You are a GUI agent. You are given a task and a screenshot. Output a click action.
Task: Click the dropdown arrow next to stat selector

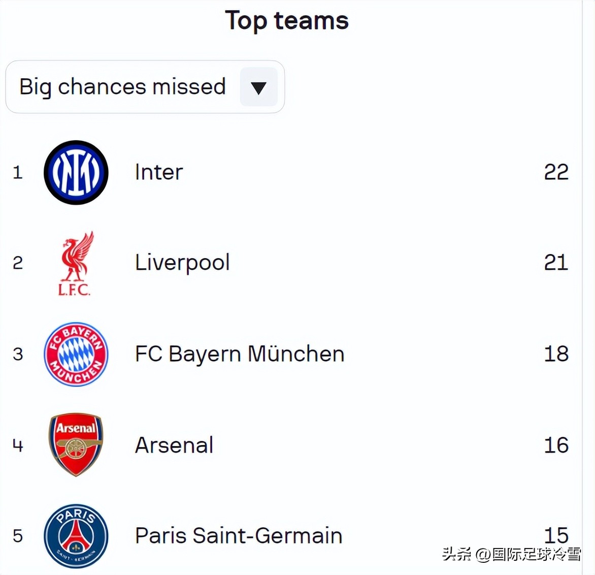point(258,87)
